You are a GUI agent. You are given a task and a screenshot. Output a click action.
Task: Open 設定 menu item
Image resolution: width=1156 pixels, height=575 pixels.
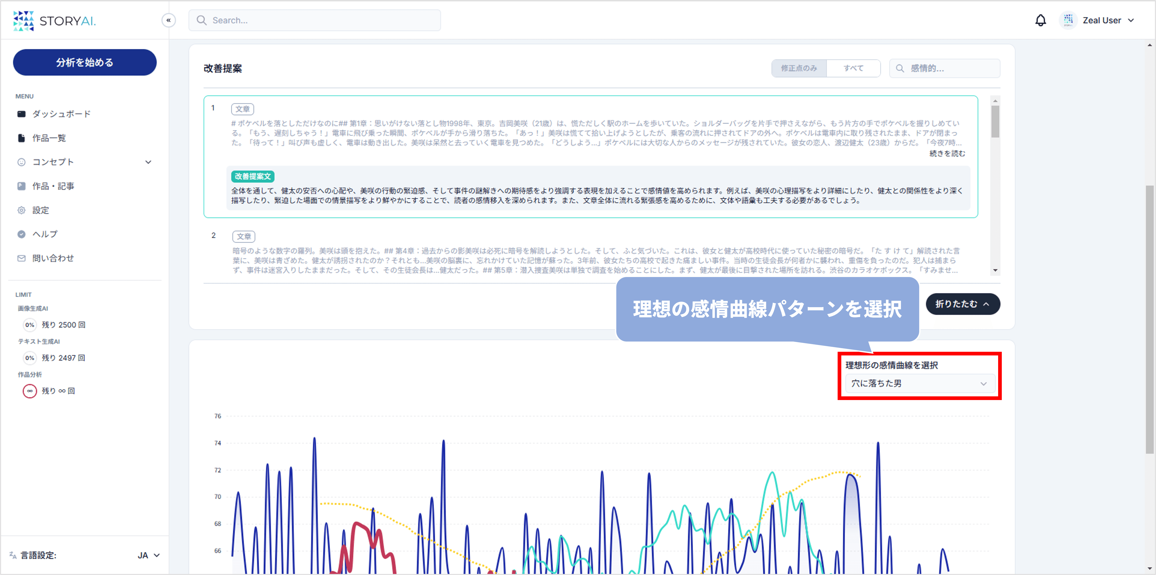click(40, 210)
